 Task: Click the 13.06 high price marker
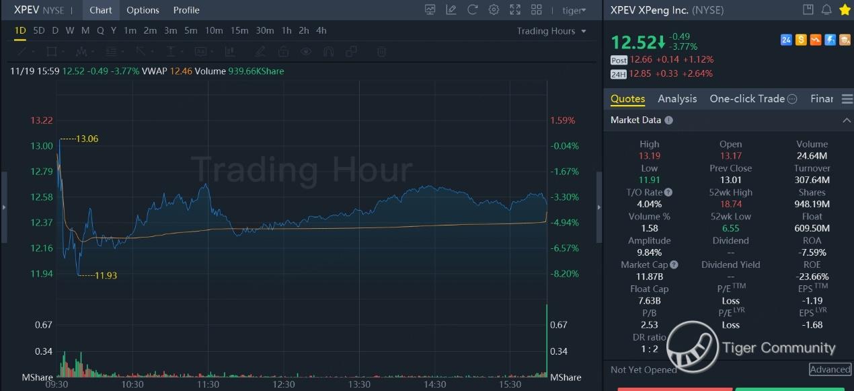pos(87,139)
